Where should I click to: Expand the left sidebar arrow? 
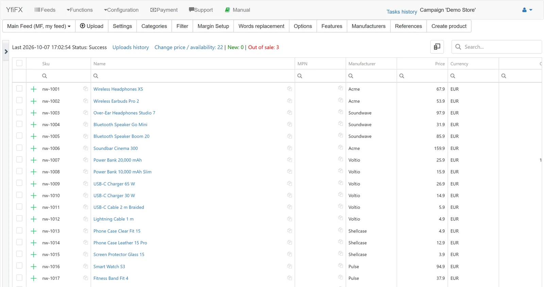pyautogui.click(x=6, y=52)
